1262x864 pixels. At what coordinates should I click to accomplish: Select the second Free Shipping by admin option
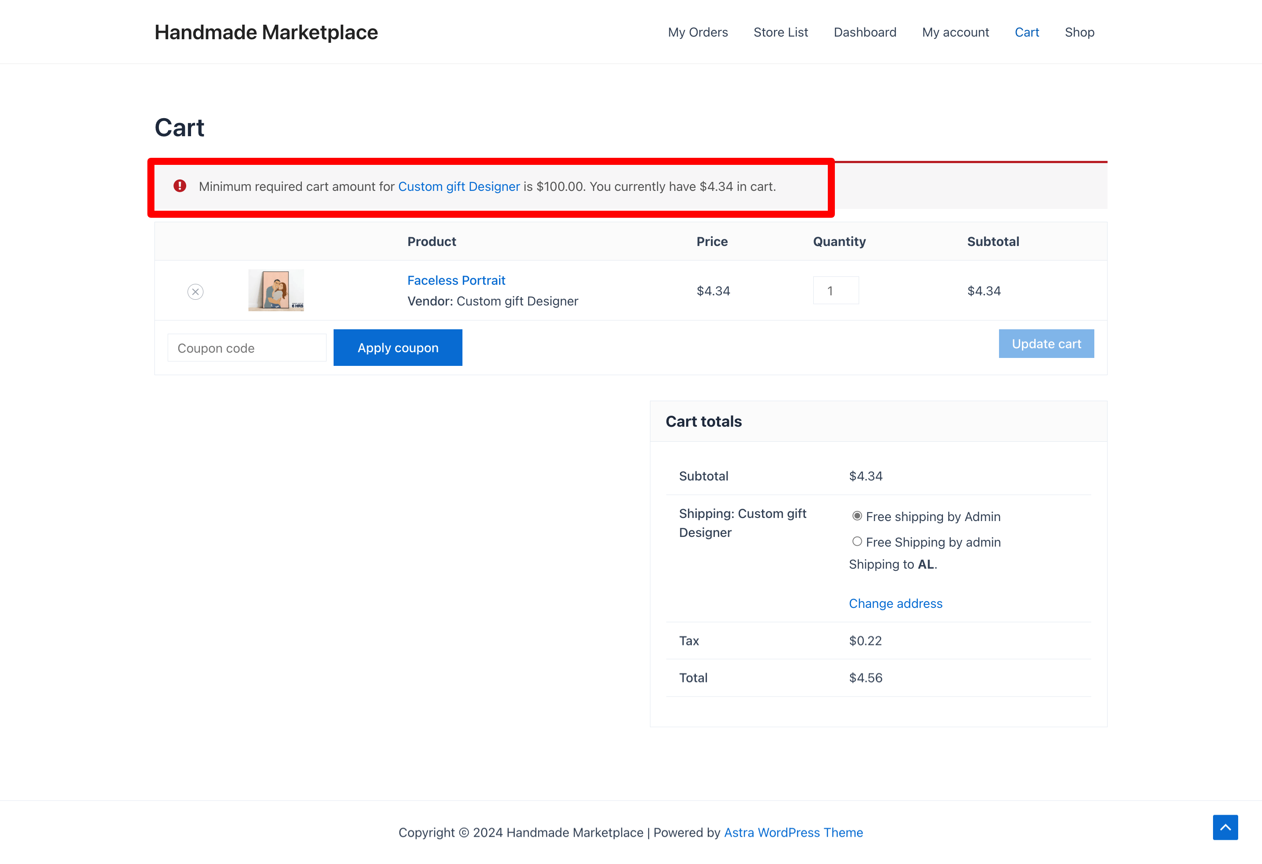856,541
